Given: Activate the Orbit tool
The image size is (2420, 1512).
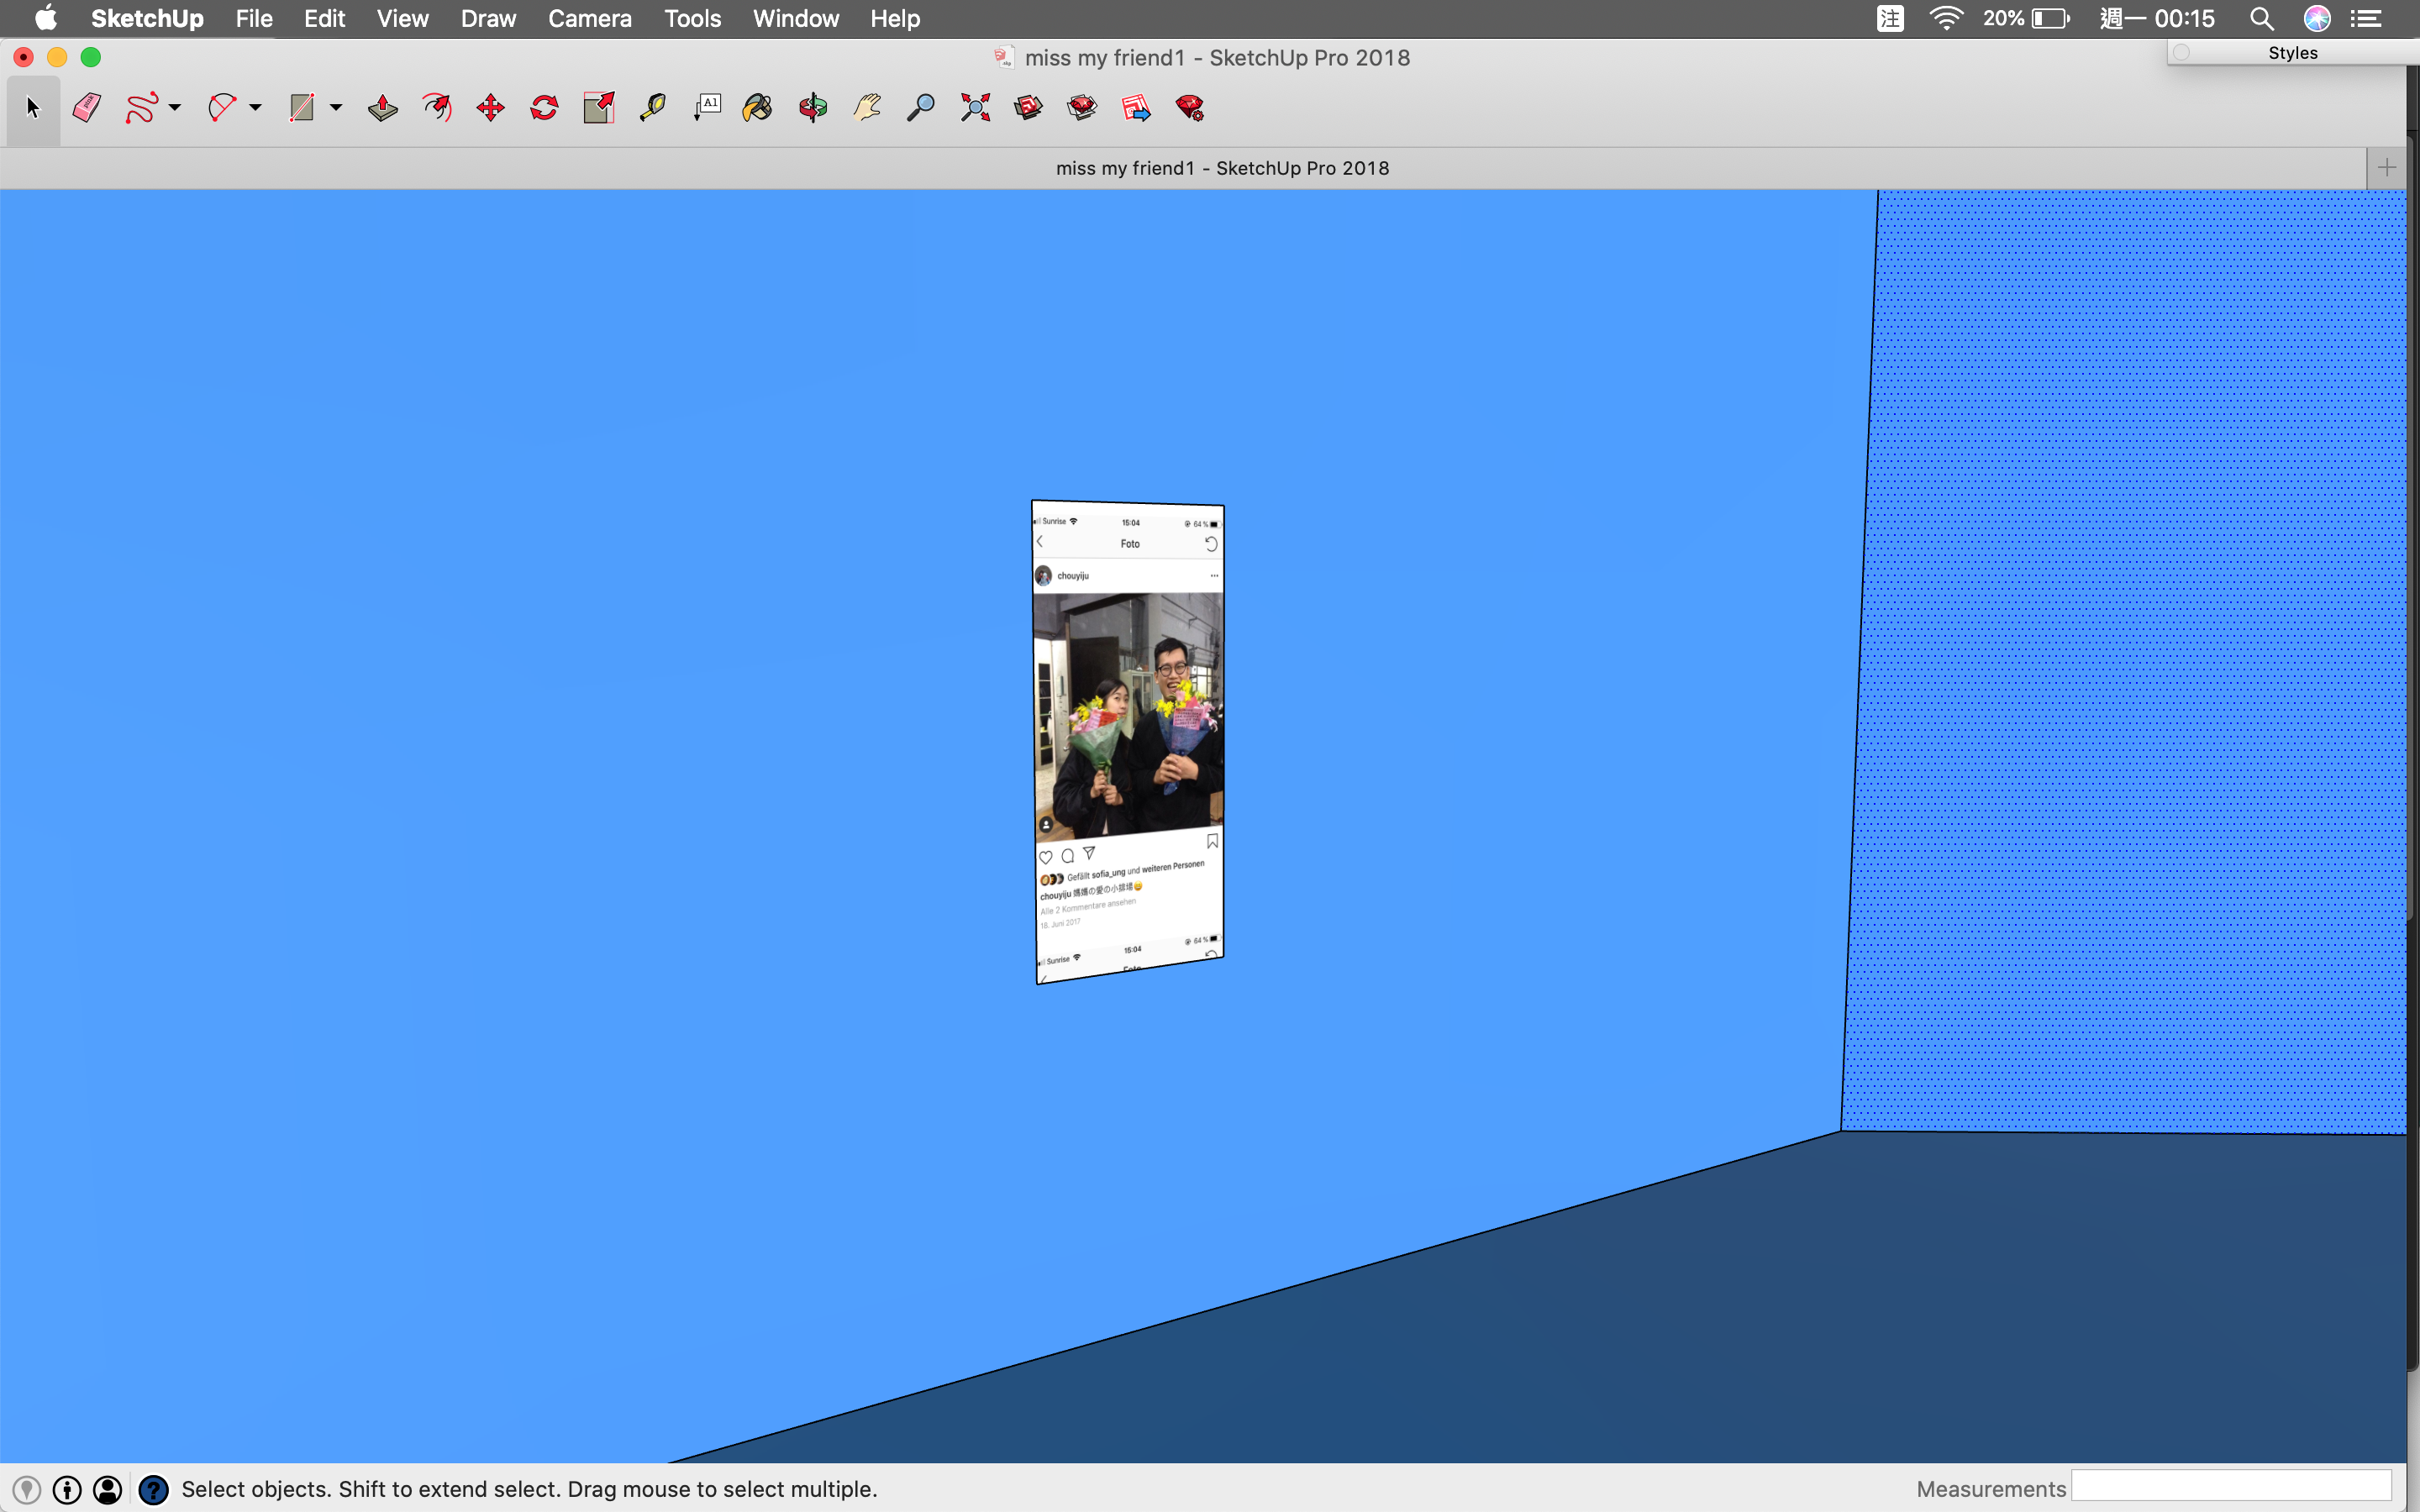Looking at the screenshot, I should (x=813, y=108).
